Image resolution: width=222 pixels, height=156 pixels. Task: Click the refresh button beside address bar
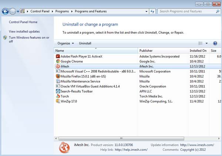[x=152, y=11]
